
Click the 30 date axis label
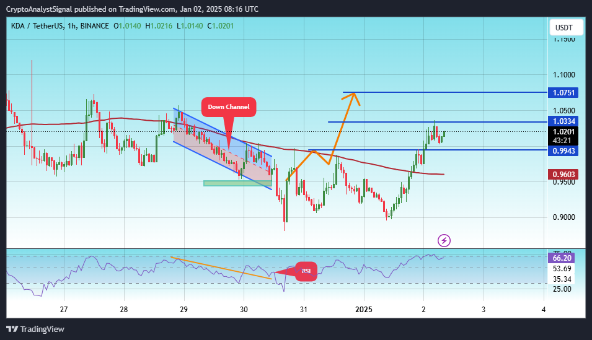click(x=244, y=310)
